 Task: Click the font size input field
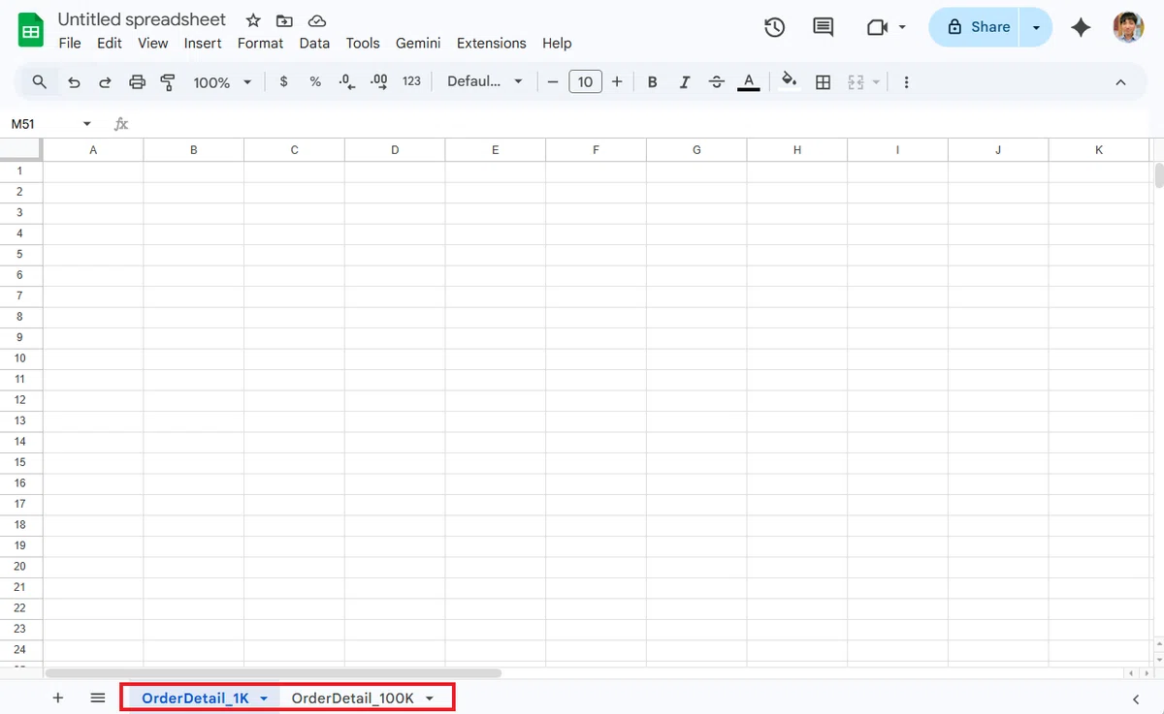(x=585, y=82)
